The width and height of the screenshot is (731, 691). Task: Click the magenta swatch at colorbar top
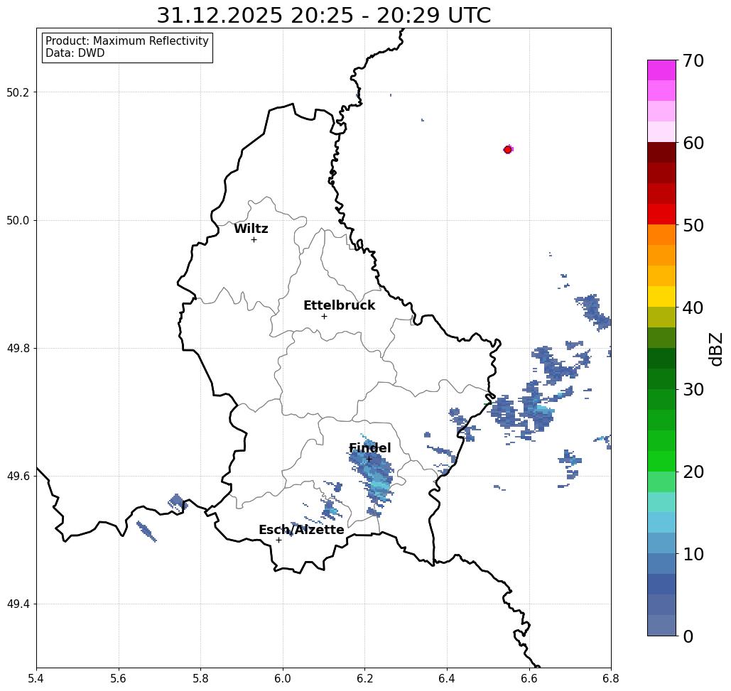(x=661, y=70)
